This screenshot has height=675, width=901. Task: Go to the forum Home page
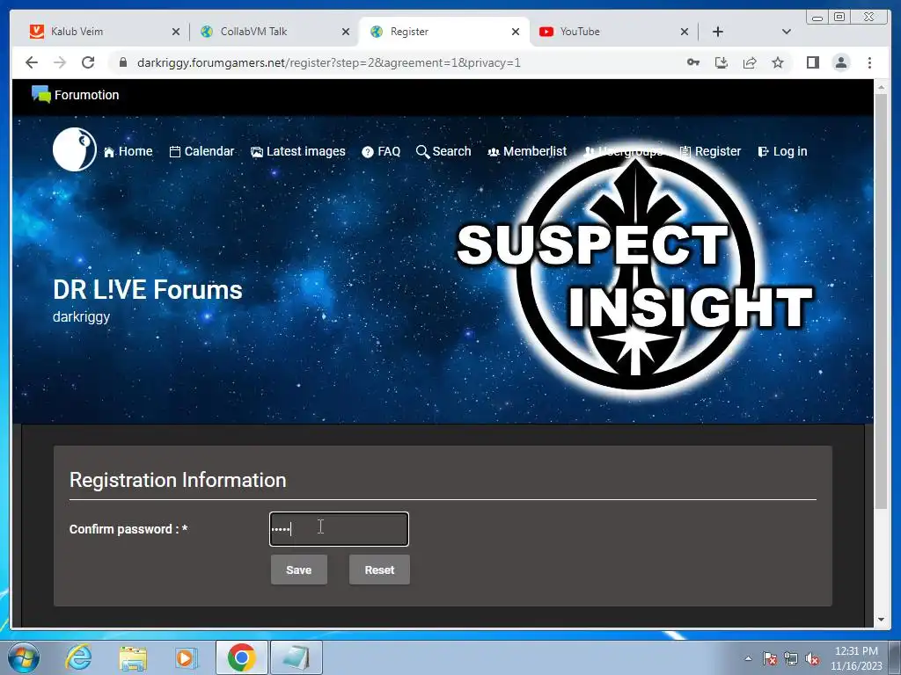[x=128, y=151]
